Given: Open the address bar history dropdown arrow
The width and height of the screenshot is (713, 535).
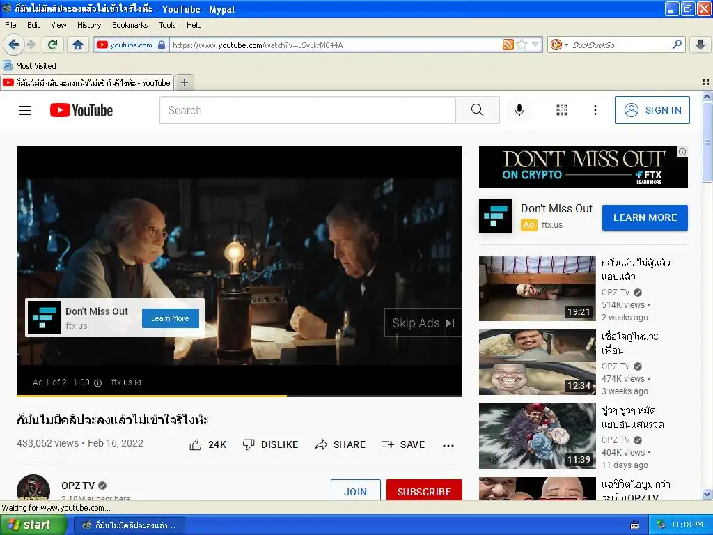Looking at the screenshot, I should pos(535,45).
